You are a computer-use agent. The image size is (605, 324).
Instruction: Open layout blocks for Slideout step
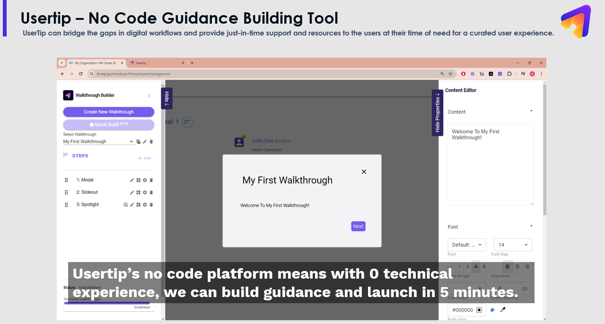tap(139, 193)
